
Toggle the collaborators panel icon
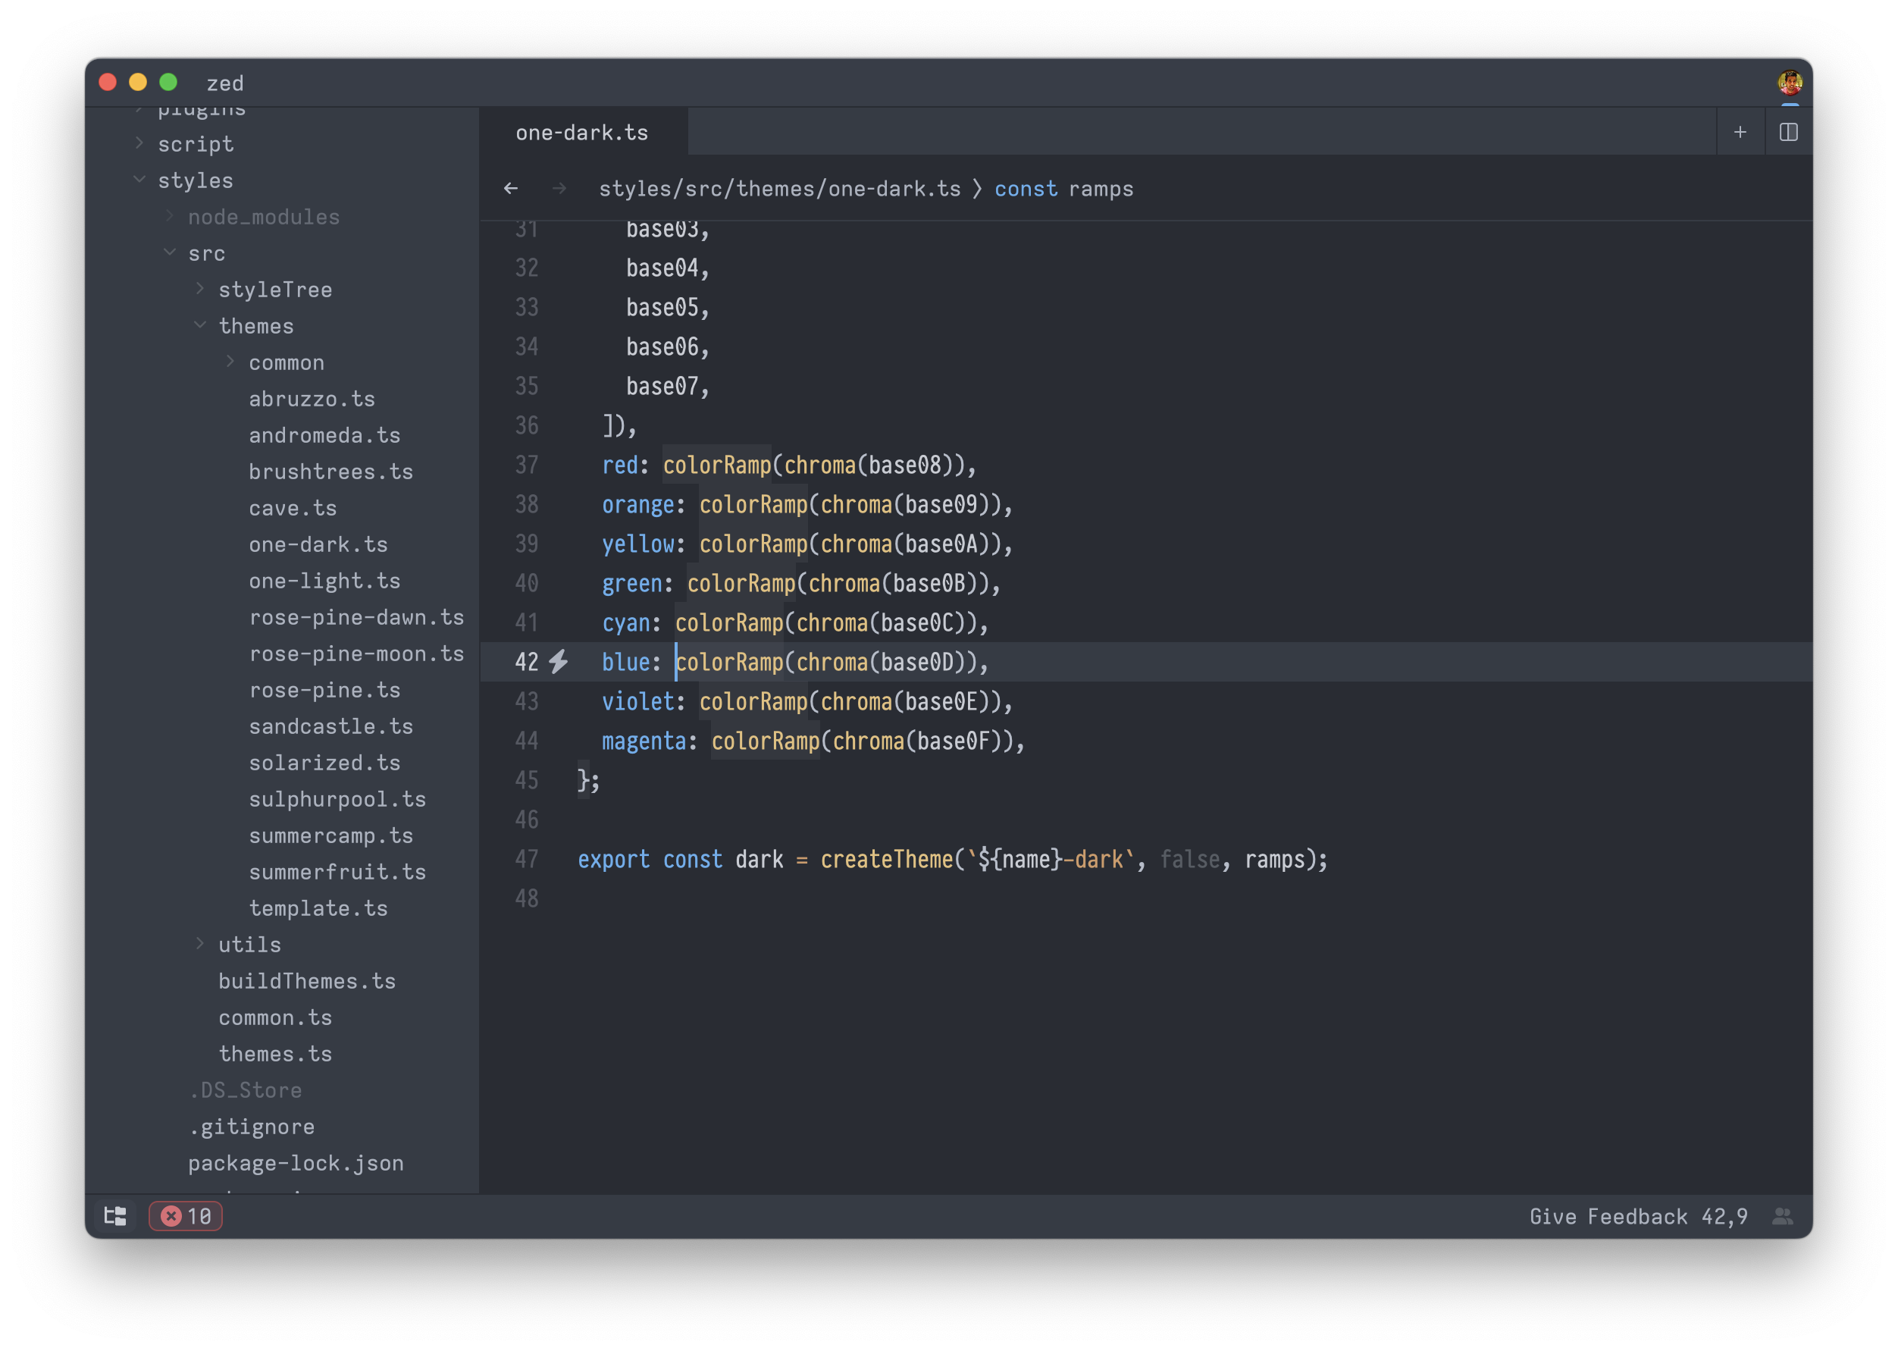click(x=1781, y=1215)
